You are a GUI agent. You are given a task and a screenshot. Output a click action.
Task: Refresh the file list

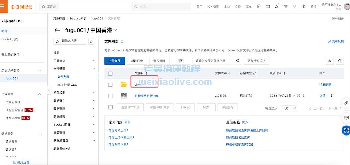339,61
